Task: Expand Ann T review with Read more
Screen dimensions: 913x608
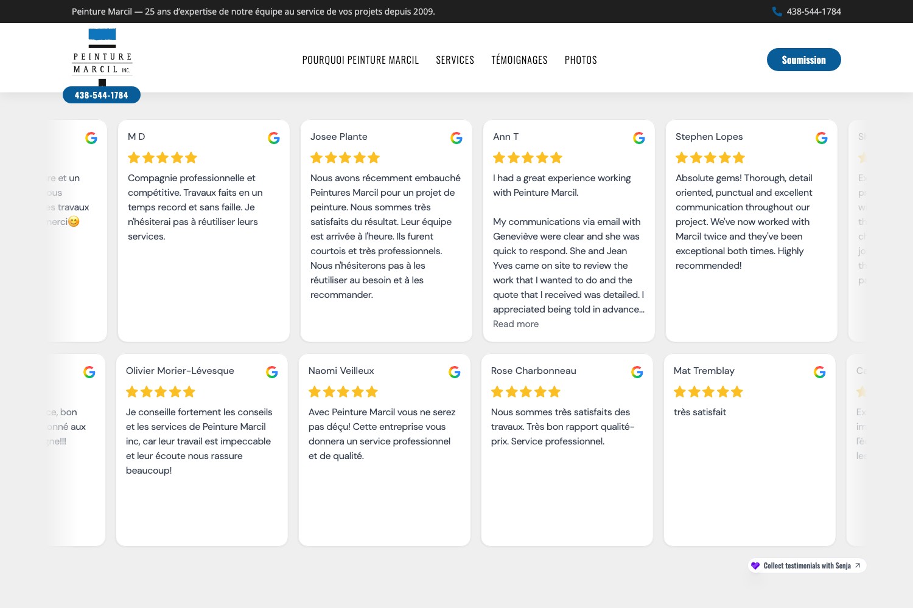Action: point(516,324)
